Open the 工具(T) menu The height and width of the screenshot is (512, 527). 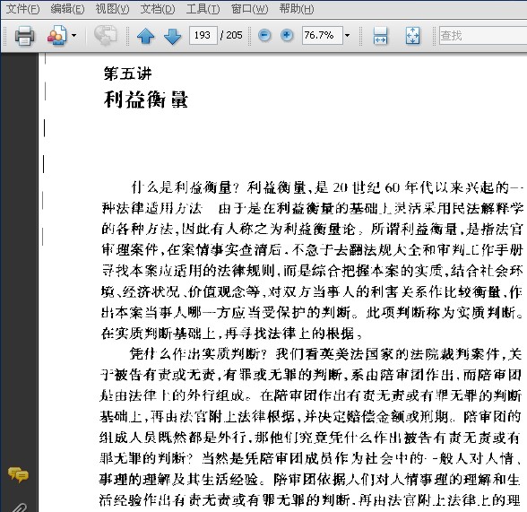click(x=203, y=9)
